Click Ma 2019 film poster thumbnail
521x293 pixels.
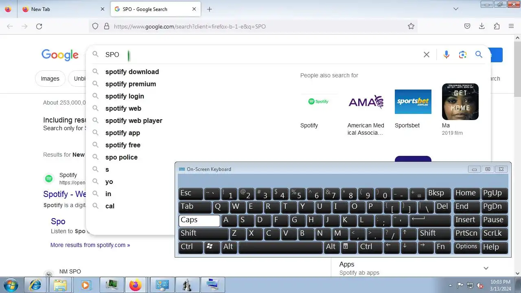coord(460,102)
